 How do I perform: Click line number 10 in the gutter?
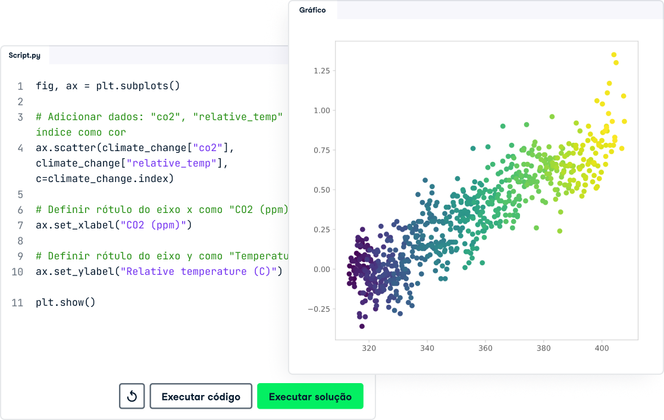pyautogui.click(x=17, y=271)
